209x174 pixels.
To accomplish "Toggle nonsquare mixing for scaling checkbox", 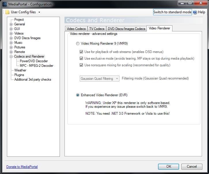I will 81,65.
